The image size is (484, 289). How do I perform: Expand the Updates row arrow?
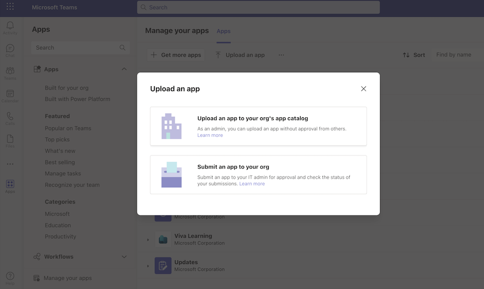148,266
